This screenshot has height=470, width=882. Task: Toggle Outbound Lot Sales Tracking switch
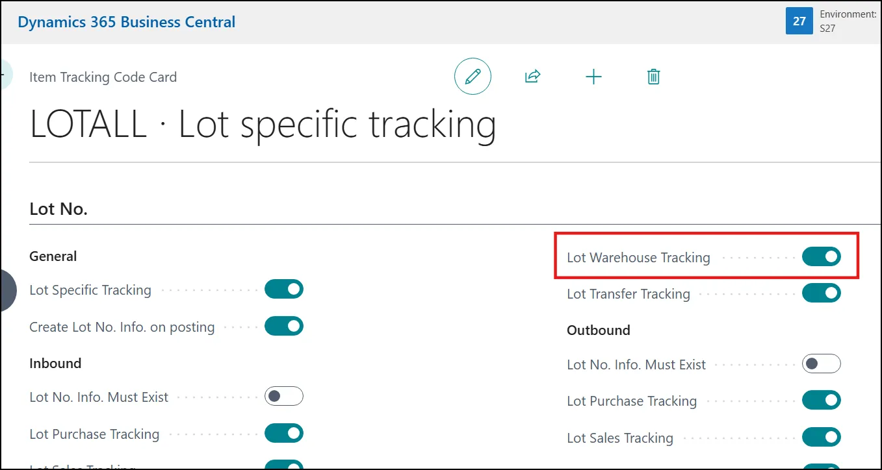point(822,437)
